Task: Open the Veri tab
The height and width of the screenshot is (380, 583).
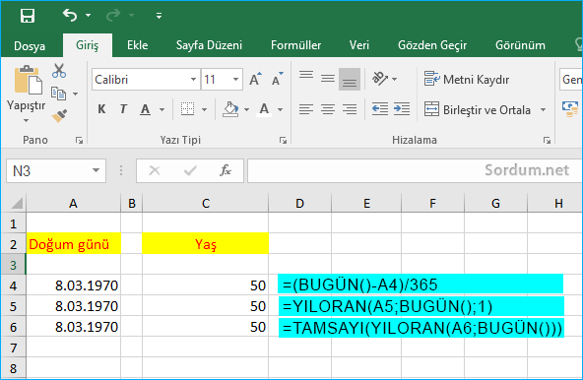Action: tap(358, 45)
